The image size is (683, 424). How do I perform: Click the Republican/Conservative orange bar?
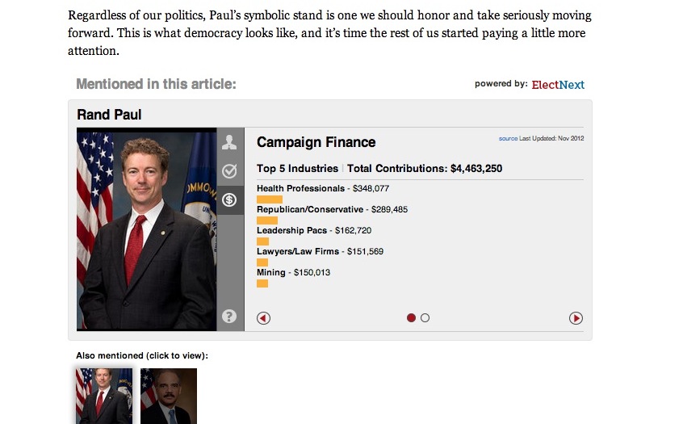(x=267, y=220)
